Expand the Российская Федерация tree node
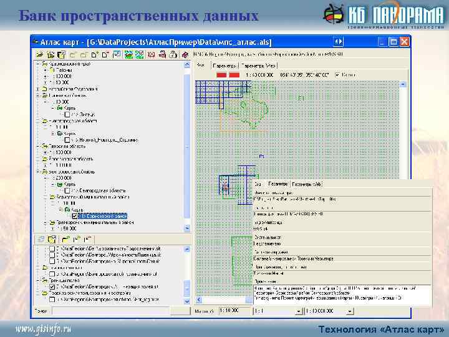This screenshot has height=337, width=449. point(38,89)
